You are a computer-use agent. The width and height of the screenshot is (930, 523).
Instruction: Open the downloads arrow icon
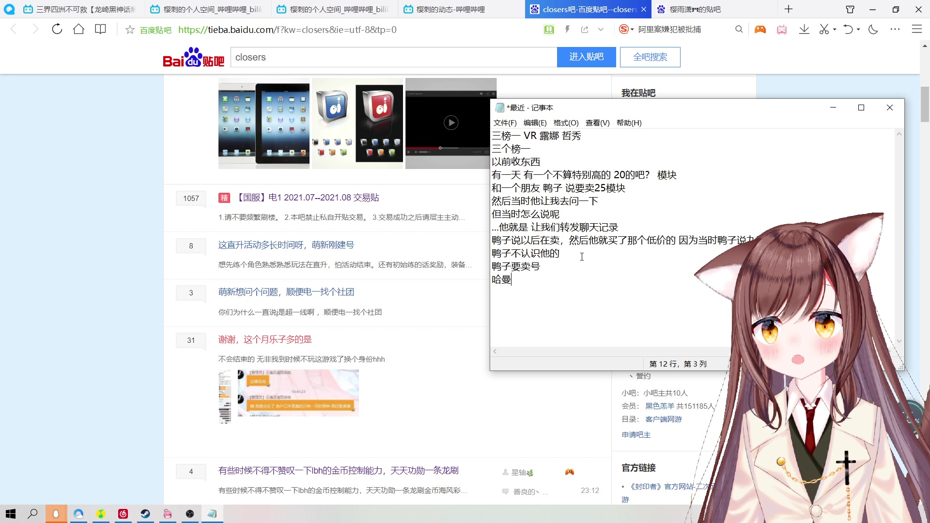[804, 30]
